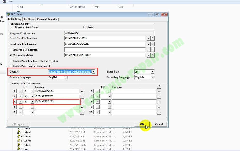Browse location for catalog row 6
240x151 pixels.
click(x=159, y=91)
